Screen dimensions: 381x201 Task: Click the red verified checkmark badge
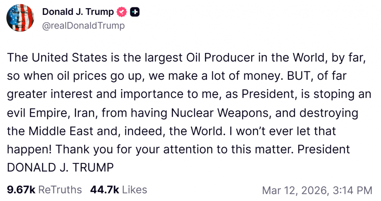(x=122, y=12)
